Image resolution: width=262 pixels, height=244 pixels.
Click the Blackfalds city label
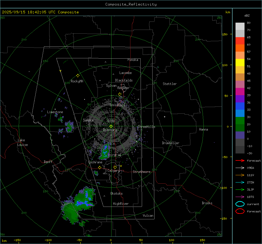tap(124, 80)
